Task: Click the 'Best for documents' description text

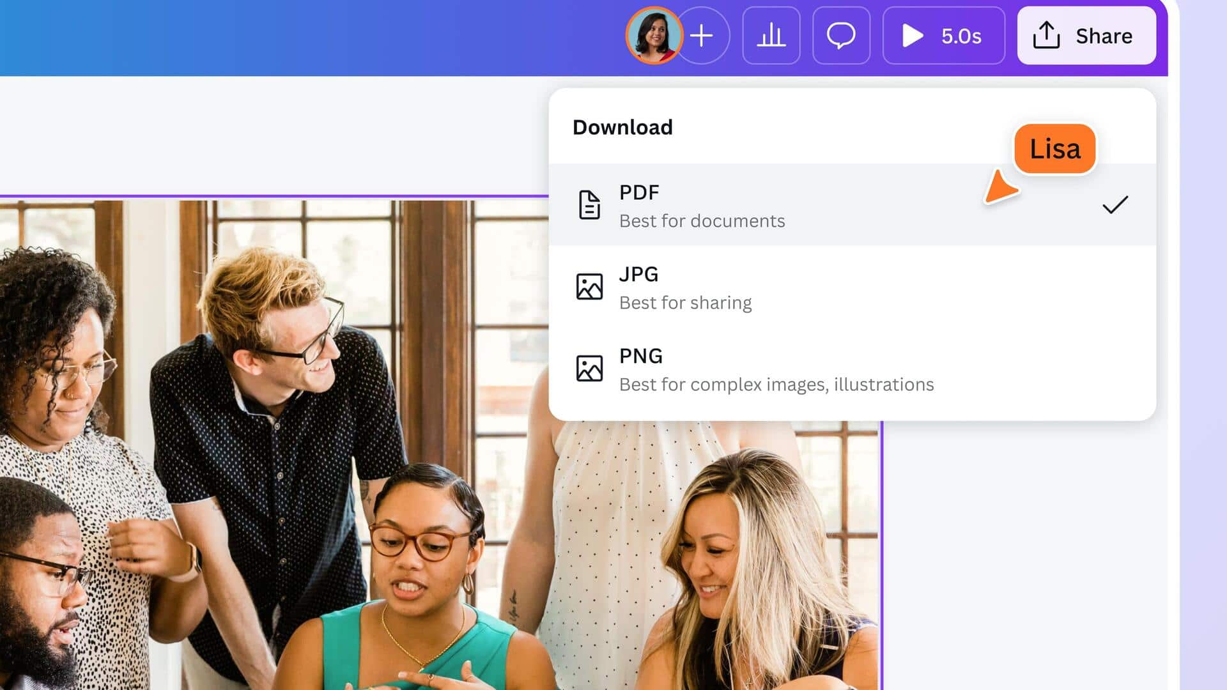Action: click(702, 221)
